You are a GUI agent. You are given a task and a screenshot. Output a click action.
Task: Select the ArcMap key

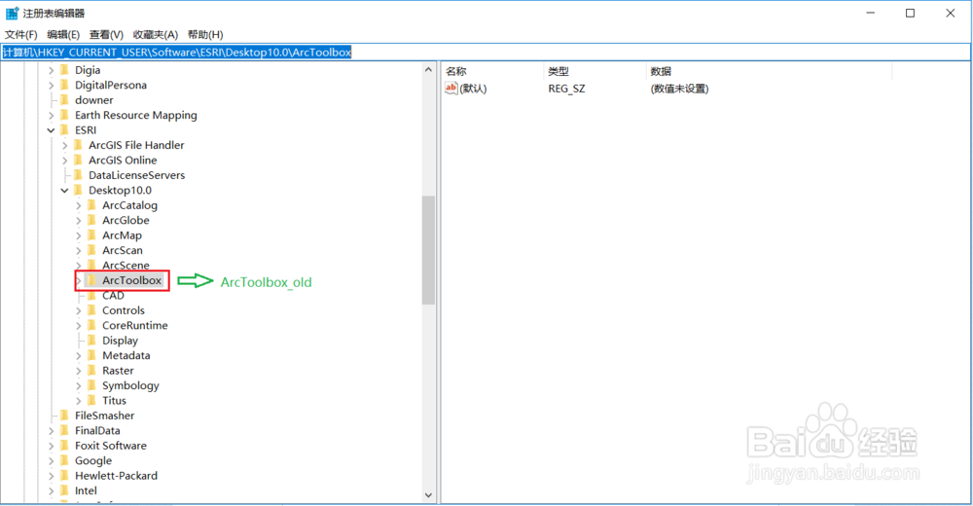[x=123, y=235]
